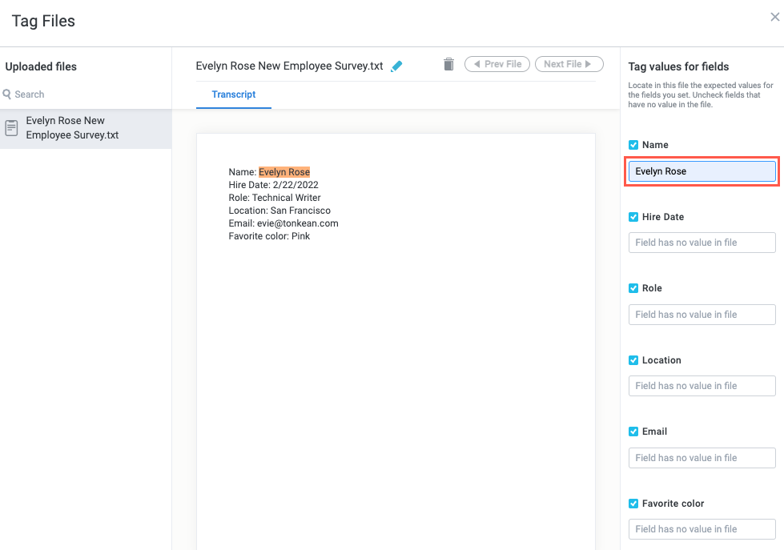Click the search magnifier icon

(x=7, y=94)
